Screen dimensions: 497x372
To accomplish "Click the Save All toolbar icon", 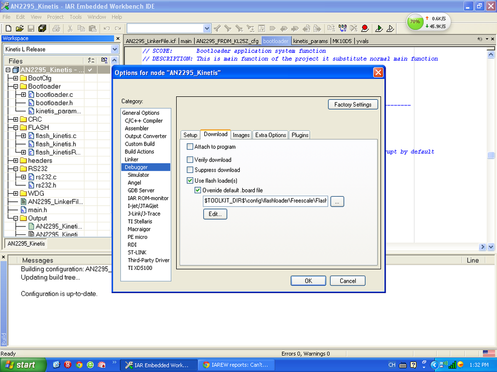I will pos(42,28).
